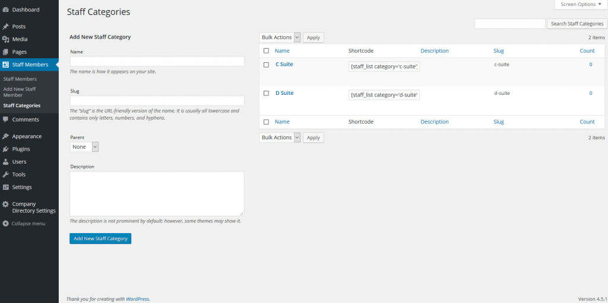Click the Plugins plug icon
Viewport: 608px width, 303px height.
[x=5, y=149]
